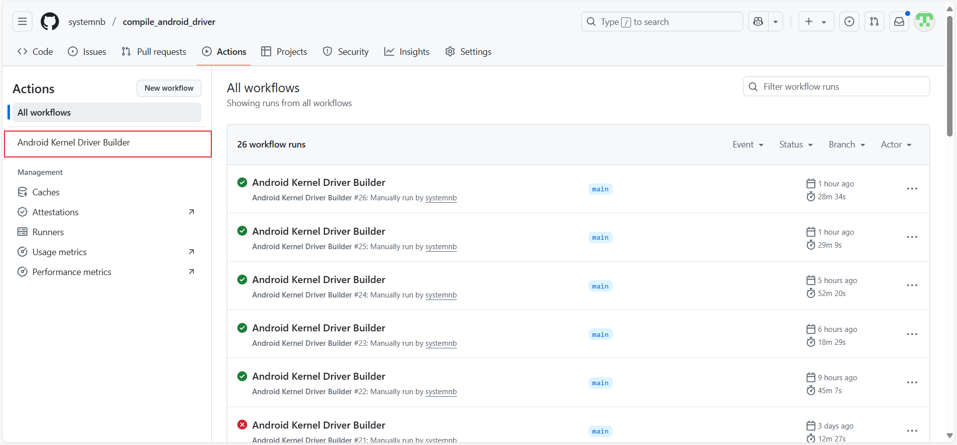Open the issues circle-dot header icon

coord(849,21)
